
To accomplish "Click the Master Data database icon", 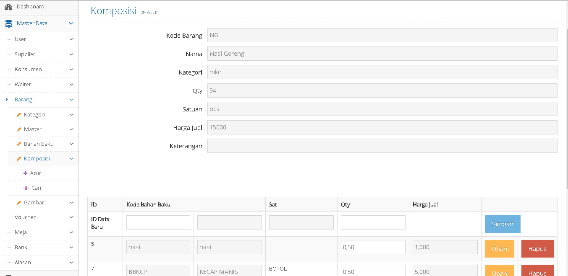I will 8,24.
